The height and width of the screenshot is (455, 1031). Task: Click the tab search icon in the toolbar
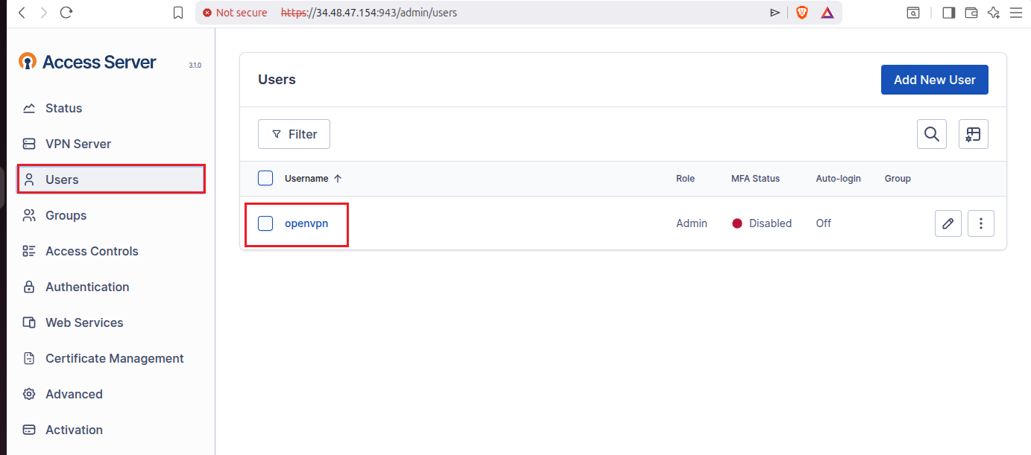(x=913, y=13)
